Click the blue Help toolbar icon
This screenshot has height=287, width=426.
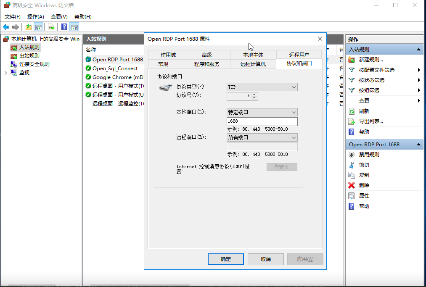coord(64,27)
